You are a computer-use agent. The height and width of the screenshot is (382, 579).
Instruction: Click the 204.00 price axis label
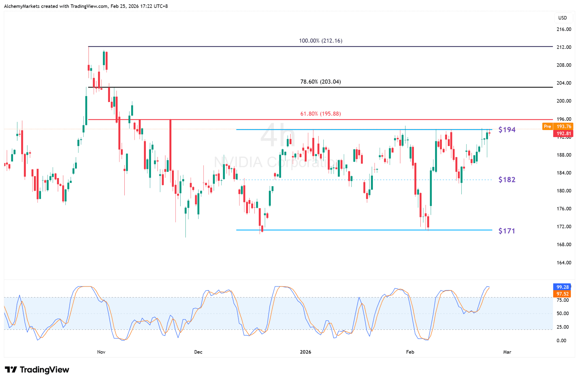click(564, 83)
